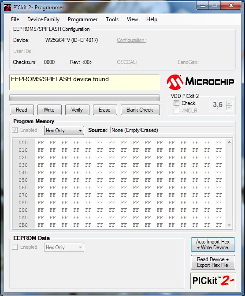Click memory address 080
The image size is (245, 296).
pyautogui.click(x=23, y=202)
